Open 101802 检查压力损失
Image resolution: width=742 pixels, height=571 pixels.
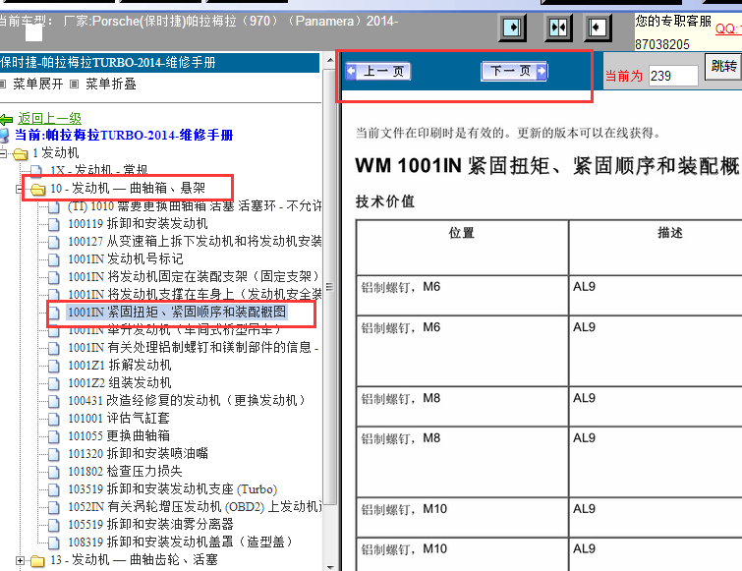click(x=125, y=471)
